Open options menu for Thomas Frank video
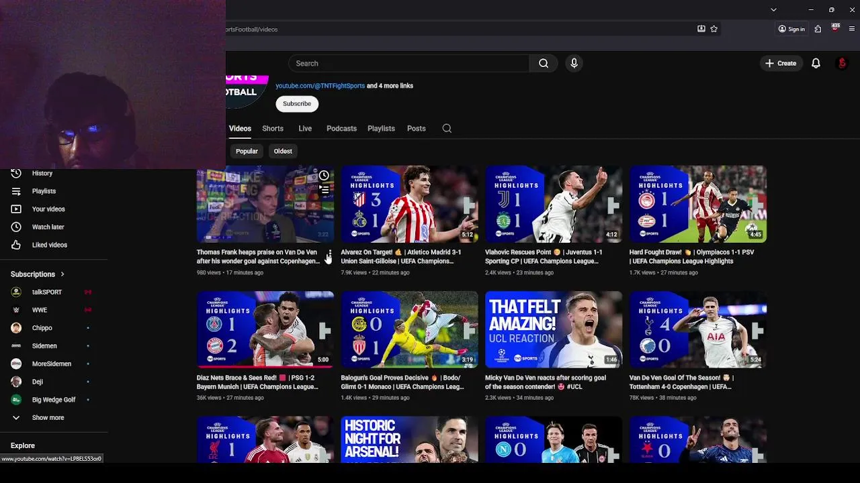 (329, 255)
